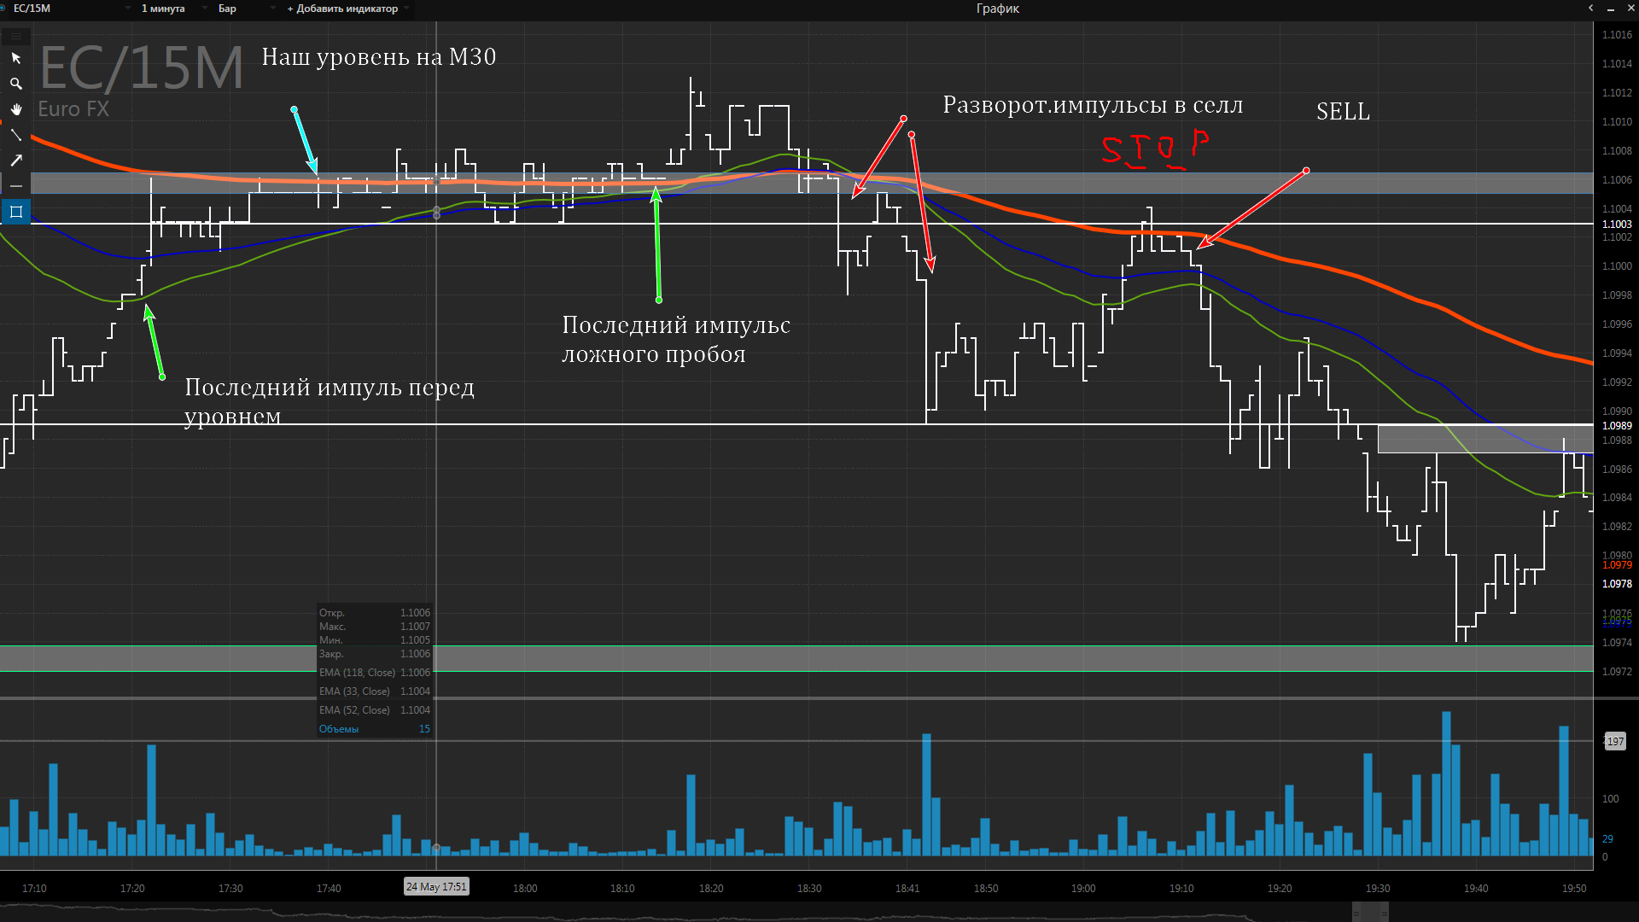
Task: Select 'Разворот.импульсы в селл' text label
Action: coord(1093,105)
